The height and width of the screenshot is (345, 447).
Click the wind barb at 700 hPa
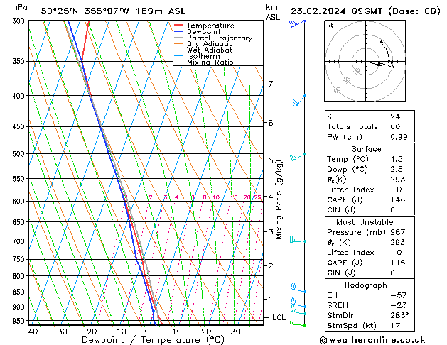click(x=298, y=240)
